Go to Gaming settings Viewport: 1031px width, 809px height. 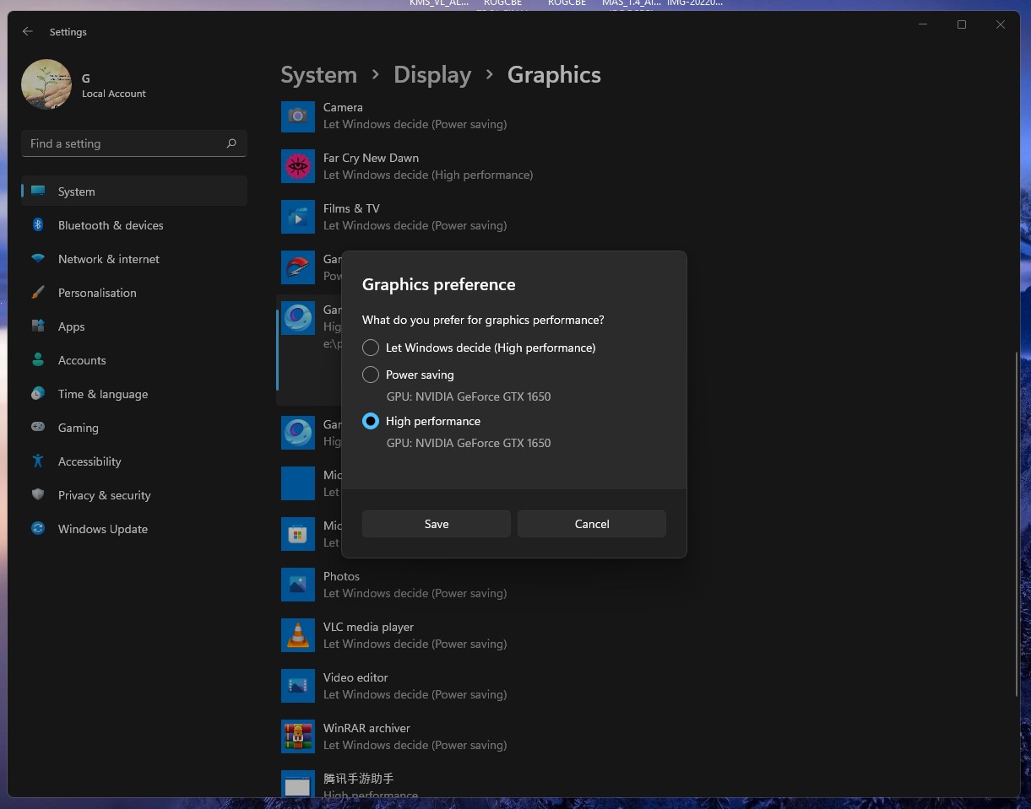point(134,428)
